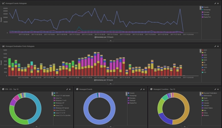
Task: Select port 445 in ports legend
Action: [205, 53]
